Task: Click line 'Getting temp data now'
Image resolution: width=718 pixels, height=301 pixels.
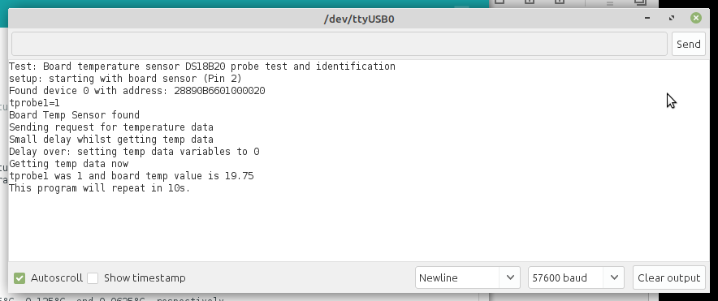Action: pyautogui.click(x=69, y=164)
